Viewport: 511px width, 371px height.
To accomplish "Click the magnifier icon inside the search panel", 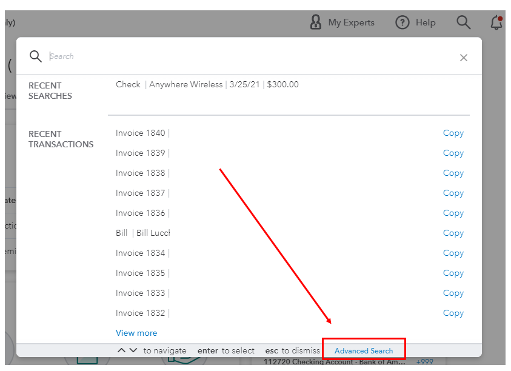I will pos(36,56).
